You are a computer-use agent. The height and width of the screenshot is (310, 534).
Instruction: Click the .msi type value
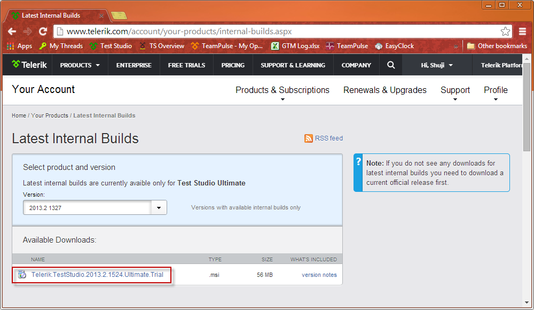[x=214, y=275]
